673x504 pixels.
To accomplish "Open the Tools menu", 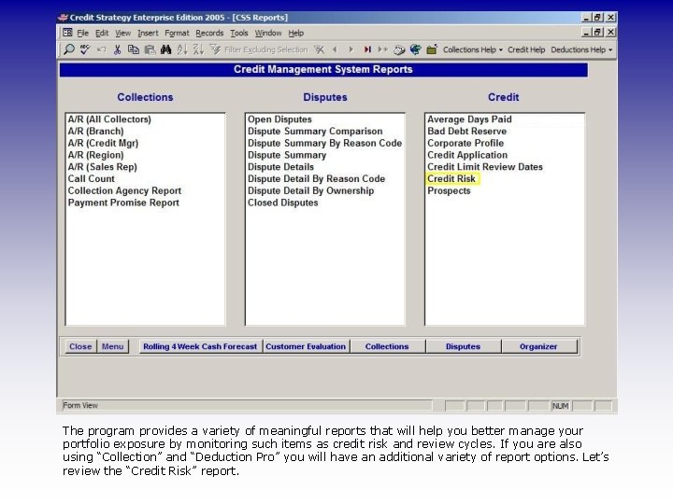I will tap(239, 33).
